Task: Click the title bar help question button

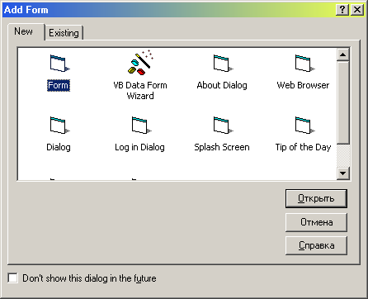Action: (342, 10)
